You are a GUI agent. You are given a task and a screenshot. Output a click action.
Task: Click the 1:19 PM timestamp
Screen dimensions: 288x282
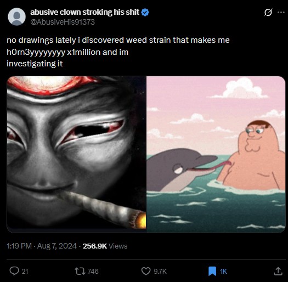point(19,246)
